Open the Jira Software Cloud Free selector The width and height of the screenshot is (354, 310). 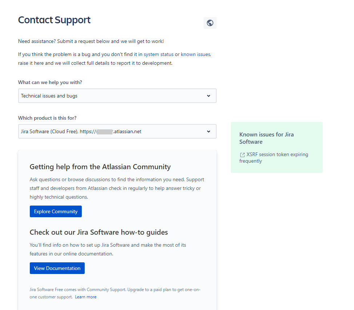tap(117, 131)
